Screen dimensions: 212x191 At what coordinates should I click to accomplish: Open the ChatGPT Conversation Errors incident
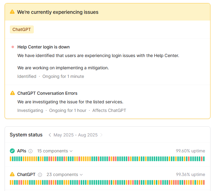pyautogui.click(x=47, y=93)
